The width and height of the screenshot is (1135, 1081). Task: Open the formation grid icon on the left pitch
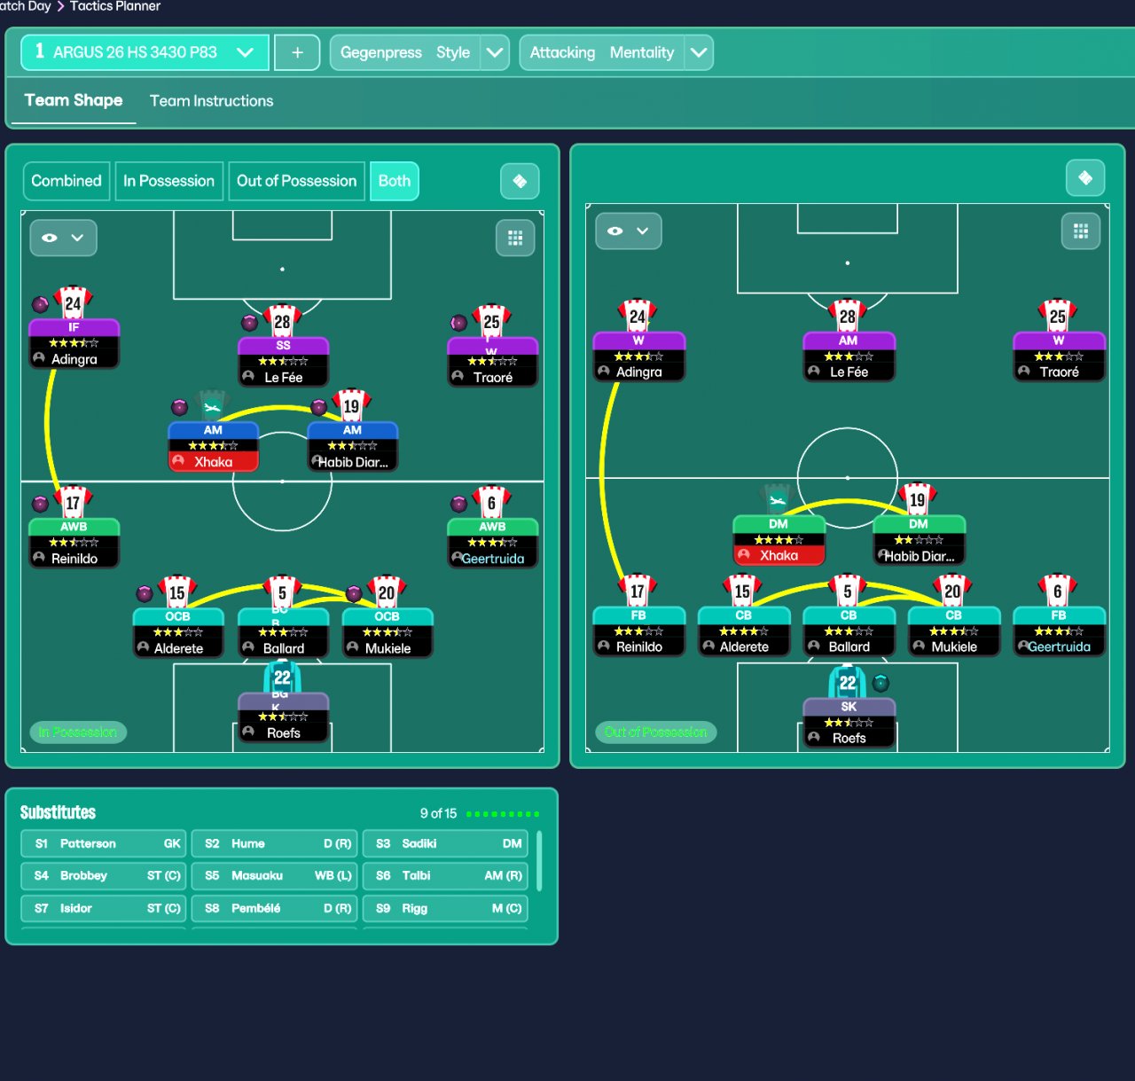[515, 238]
